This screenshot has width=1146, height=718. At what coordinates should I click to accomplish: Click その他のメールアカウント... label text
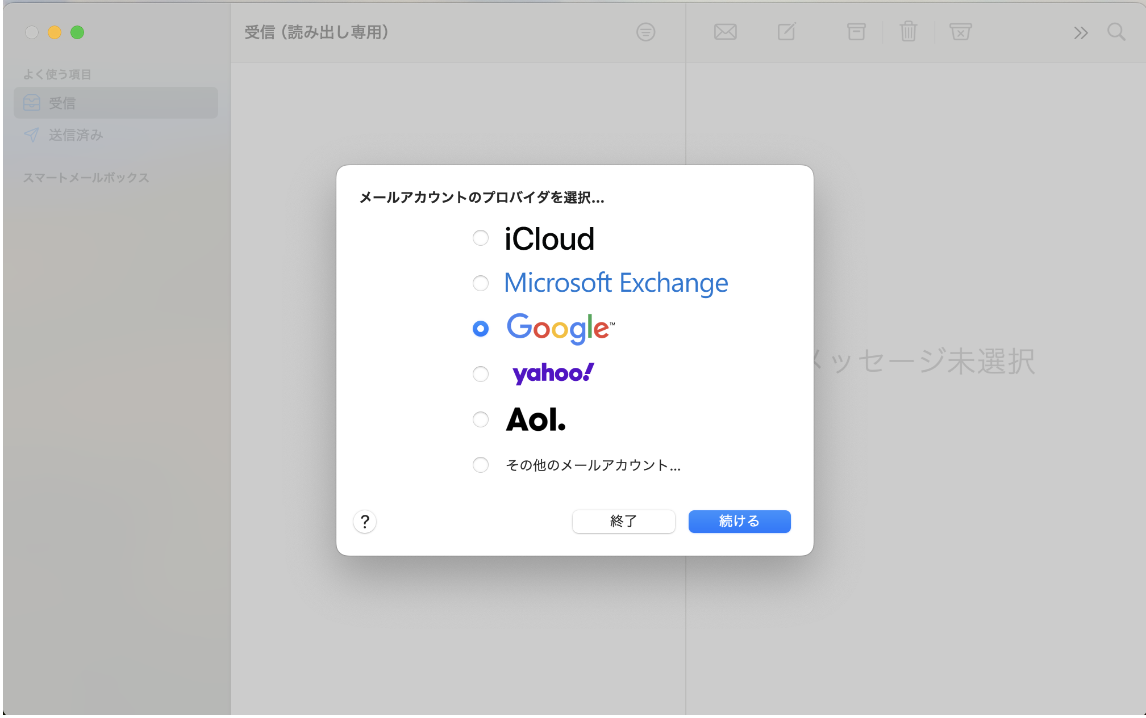[x=593, y=465]
